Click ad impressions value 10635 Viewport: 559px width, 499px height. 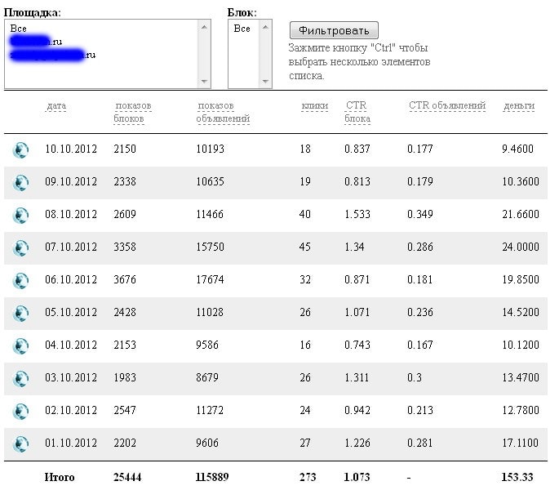(211, 182)
